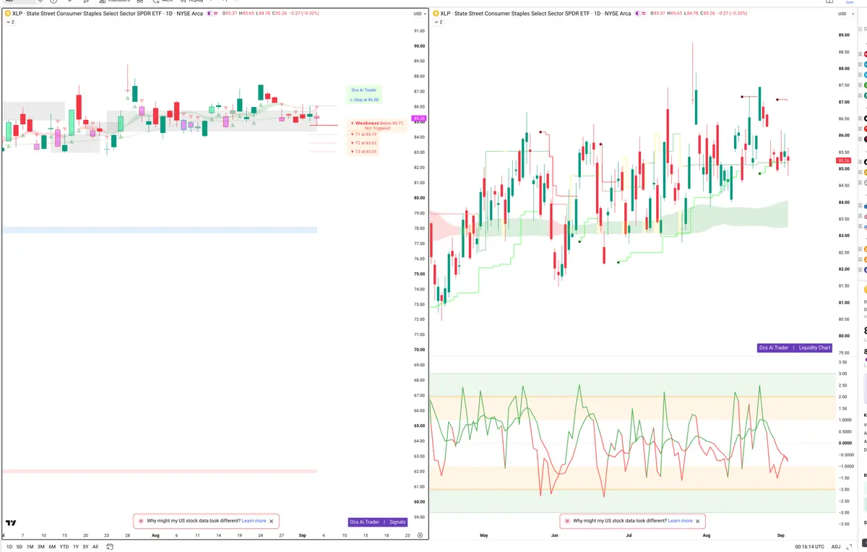Click the green Ocs Ai Trader label on left chart
Viewport: 867px width, 552px height.
[x=363, y=90]
